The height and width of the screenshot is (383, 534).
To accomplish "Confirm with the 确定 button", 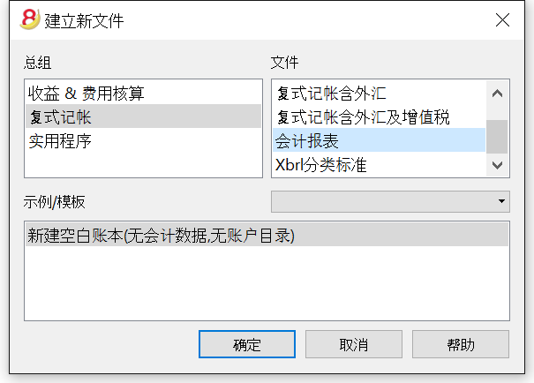I will click(247, 344).
